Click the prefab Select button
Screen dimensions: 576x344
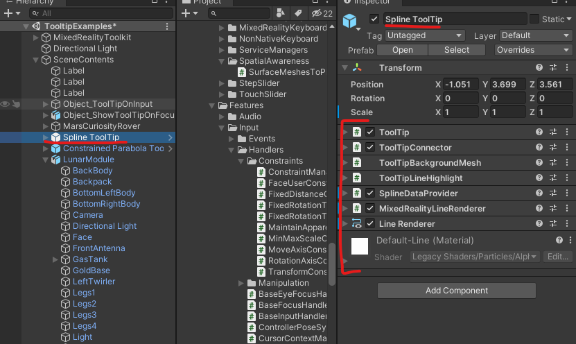point(457,50)
